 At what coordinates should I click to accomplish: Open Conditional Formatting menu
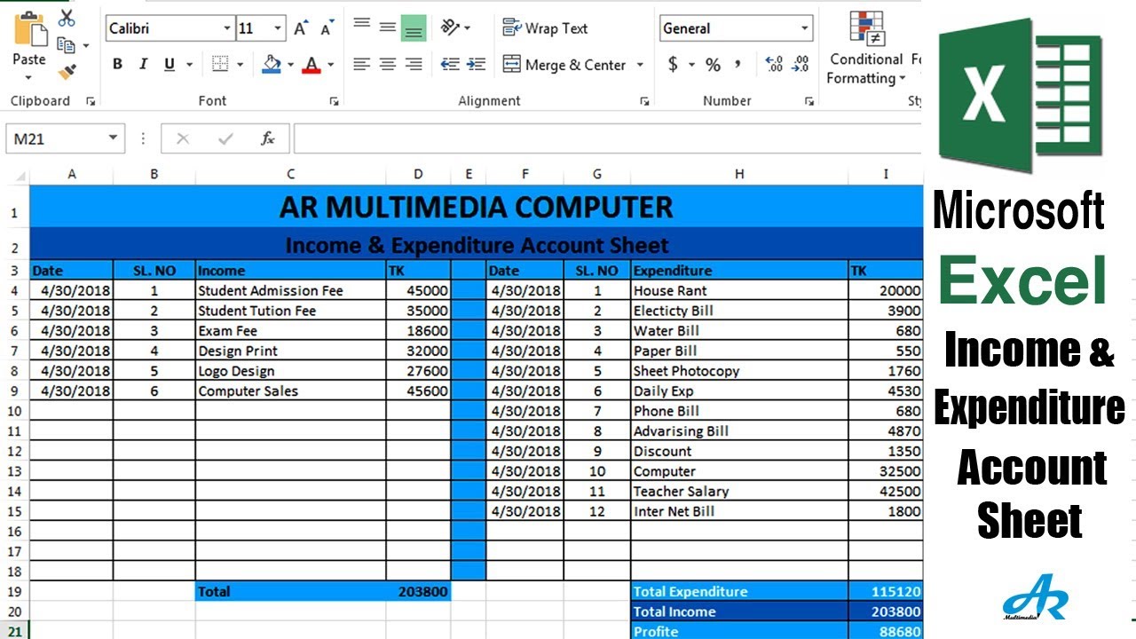click(x=866, y=49)
